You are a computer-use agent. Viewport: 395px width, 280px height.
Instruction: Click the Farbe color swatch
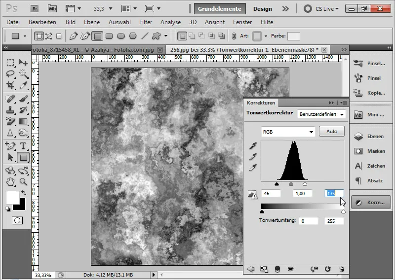point(294,36)
